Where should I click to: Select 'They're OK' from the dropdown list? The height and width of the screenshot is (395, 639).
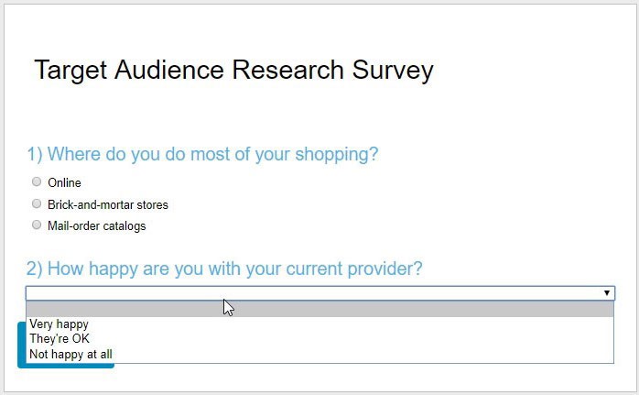60,339
